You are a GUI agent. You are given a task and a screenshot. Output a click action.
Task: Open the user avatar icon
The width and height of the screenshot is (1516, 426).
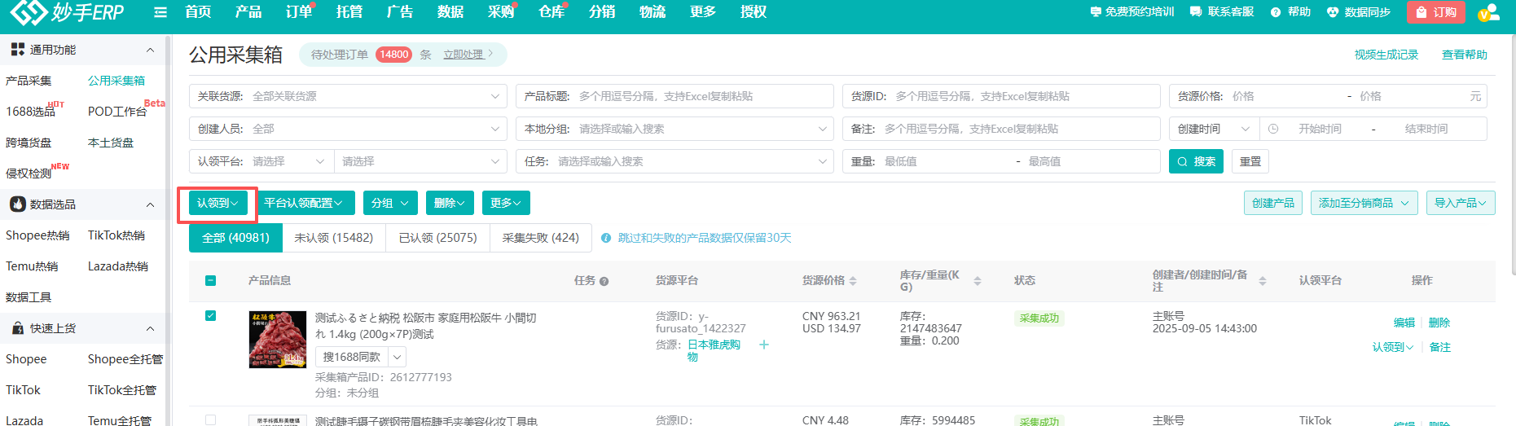(x=1487, y=12)
